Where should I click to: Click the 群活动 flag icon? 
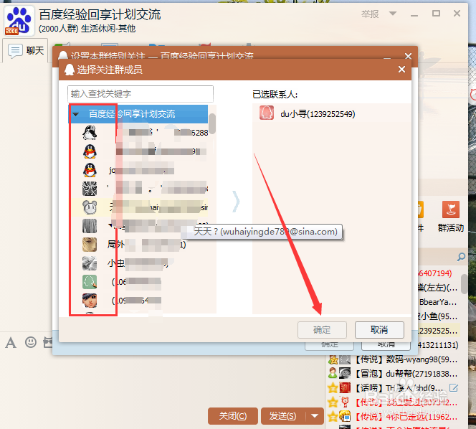point(451,209)
